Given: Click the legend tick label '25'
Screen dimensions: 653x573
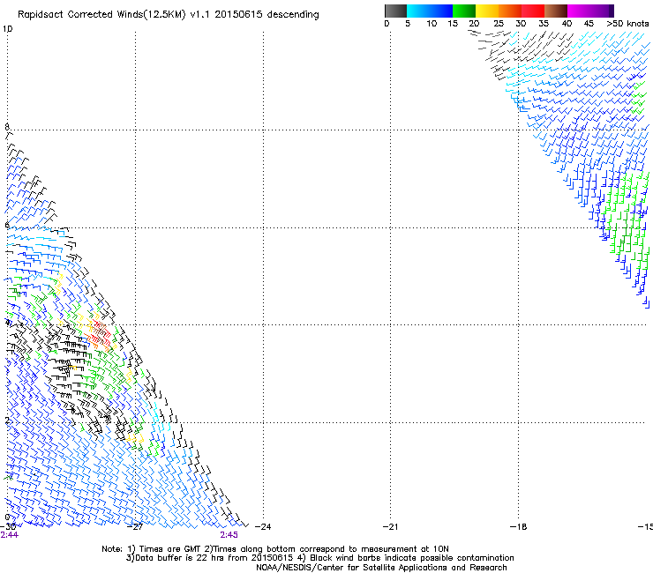Looking at the screenshot, I should click(x=499, y=24).
